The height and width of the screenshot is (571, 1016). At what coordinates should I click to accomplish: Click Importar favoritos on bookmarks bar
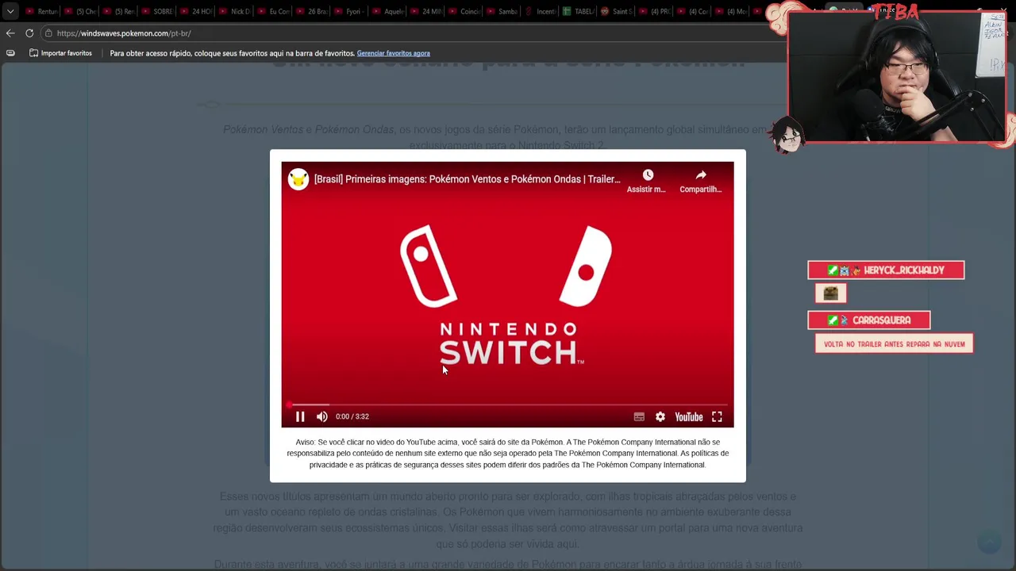(61, 53)
